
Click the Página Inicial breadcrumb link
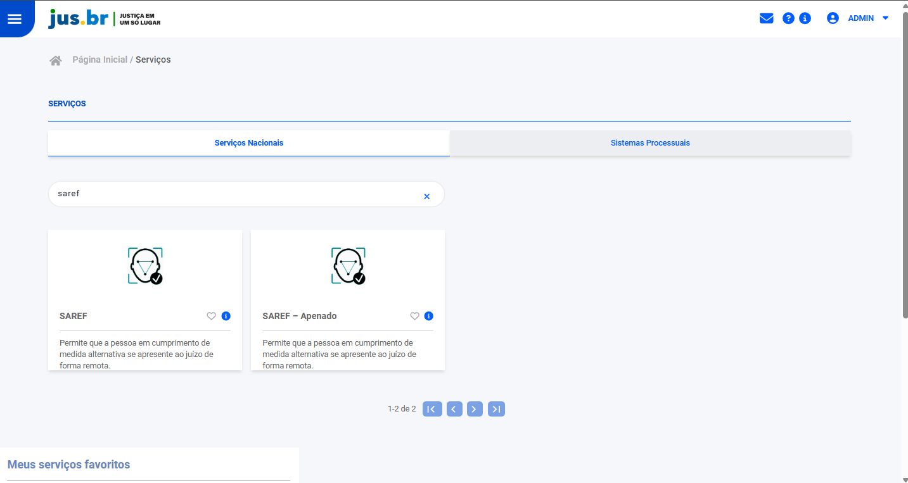pos(99,60)
